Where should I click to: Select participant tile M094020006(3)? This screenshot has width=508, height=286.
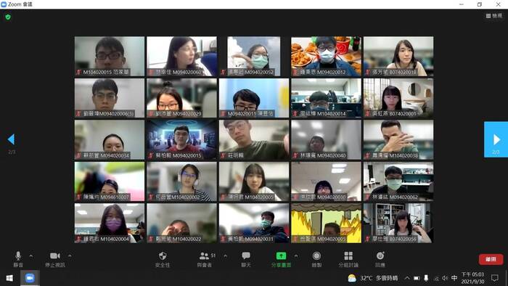tap(110, 98)
